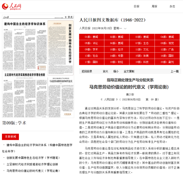Click the article title 马克思劳动价值论的时代意义
The height and width of the screenshot is (177, 183).
pos(129,87)
